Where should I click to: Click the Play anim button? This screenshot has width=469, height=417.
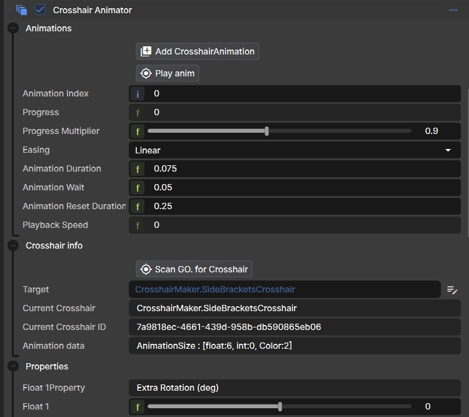tap(168, 73)
